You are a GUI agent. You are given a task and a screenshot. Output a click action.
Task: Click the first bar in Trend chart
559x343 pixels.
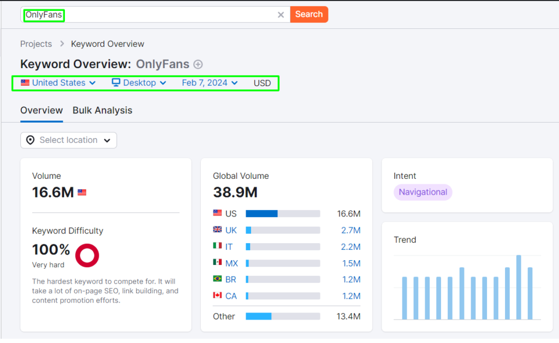(x=405, y=298)
